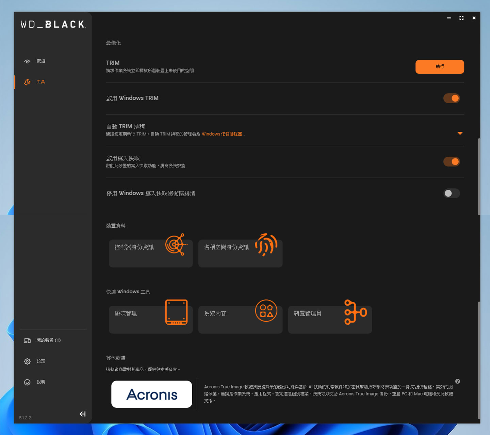Click the WD_BLACK logo
Viewport: 490px width, 435px height.
coord(53,24)
